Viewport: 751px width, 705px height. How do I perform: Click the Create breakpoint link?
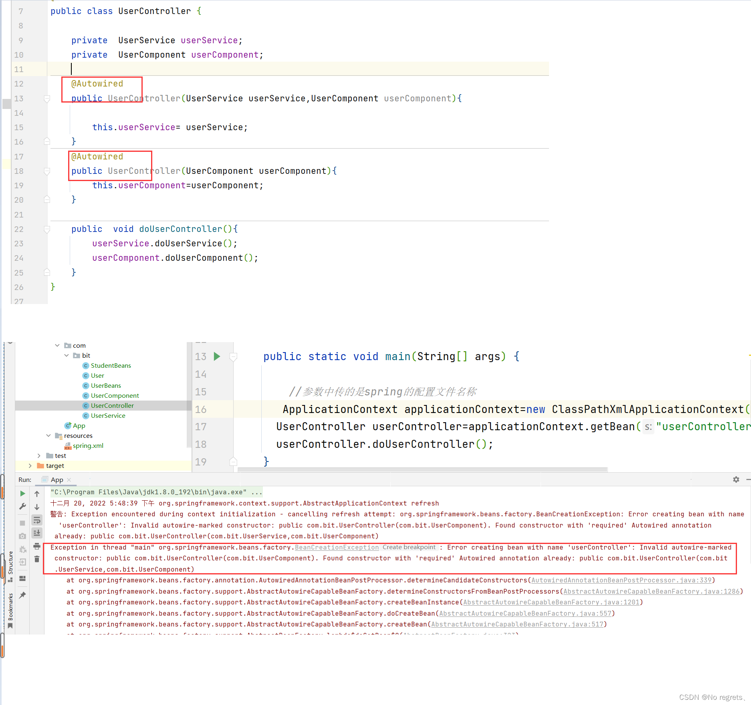tap(409, 547)
